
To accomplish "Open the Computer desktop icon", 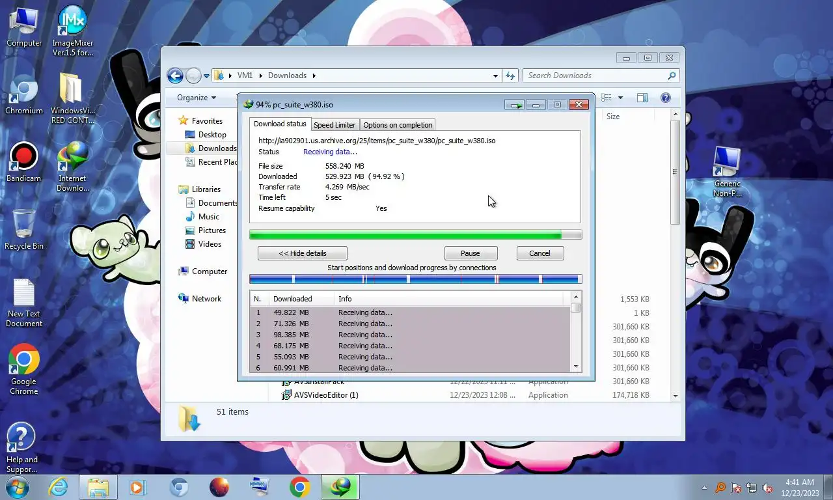I will click(24, 27).
